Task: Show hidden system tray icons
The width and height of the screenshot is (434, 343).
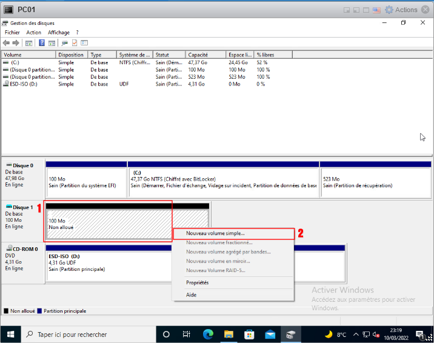Action: 355,334
